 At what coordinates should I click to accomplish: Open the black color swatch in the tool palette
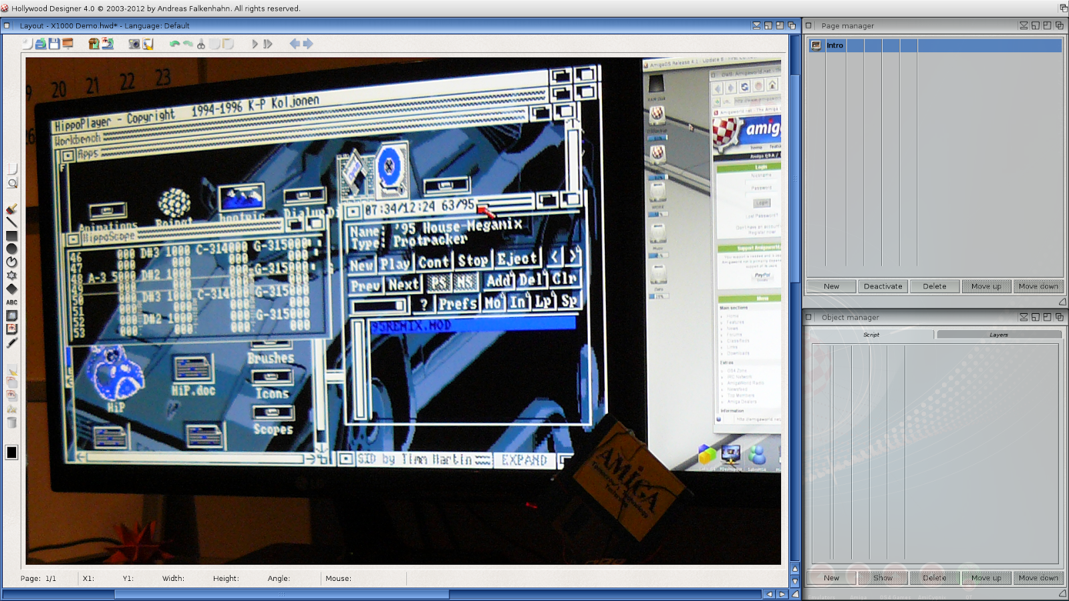[x=11, y=452]
